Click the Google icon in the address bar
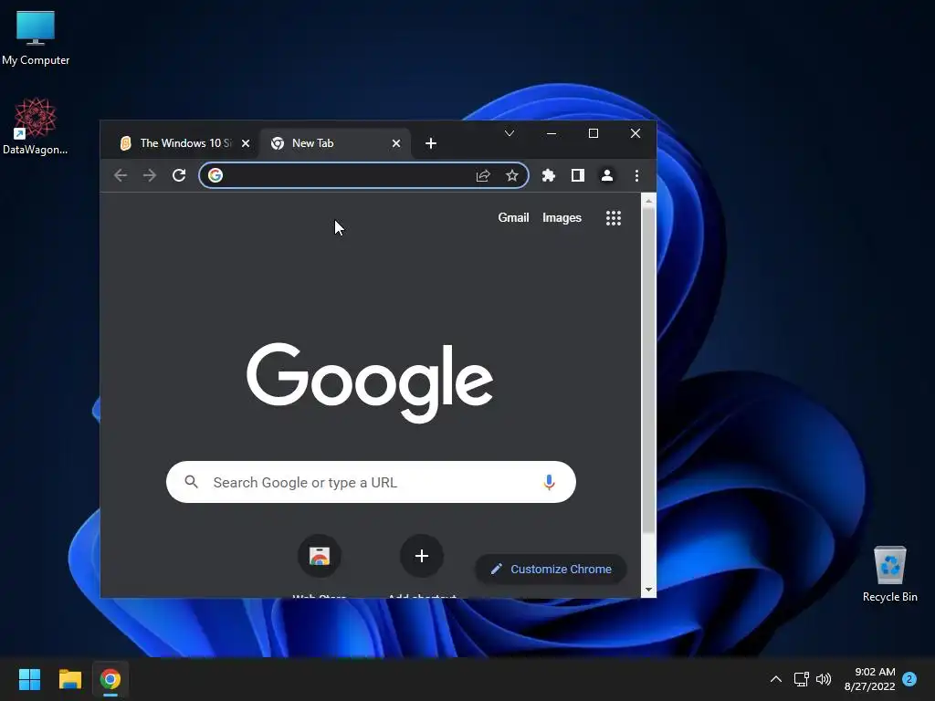Viewport: 935px width, 701px height. point(215,175)
